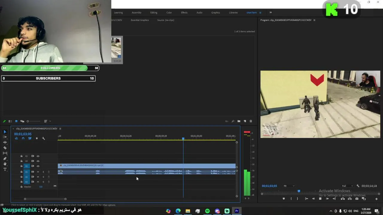Open the Program Monitor panel menu
This screenshot has width=383, height=215.
(314, 20)
